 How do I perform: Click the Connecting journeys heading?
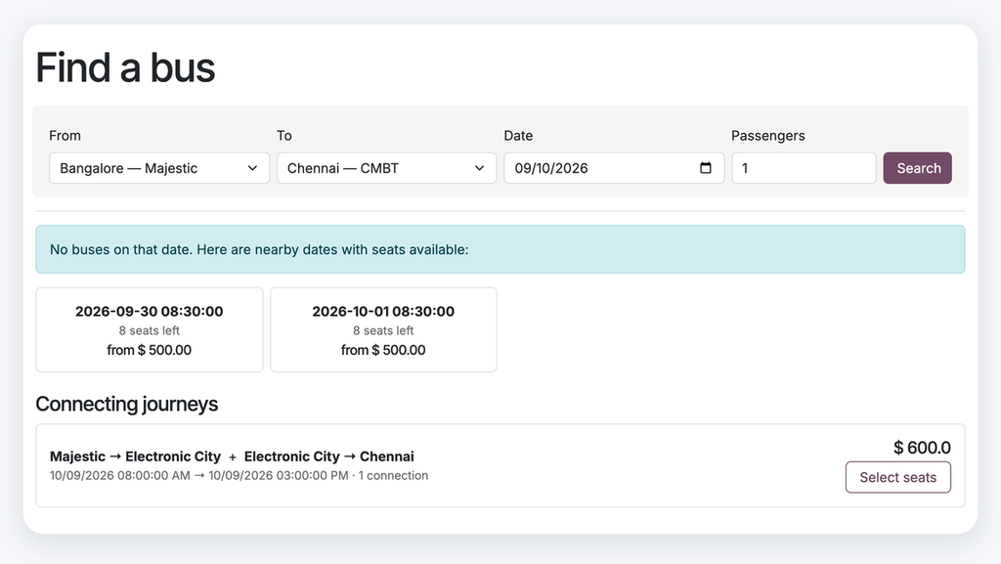pos(126,404)
